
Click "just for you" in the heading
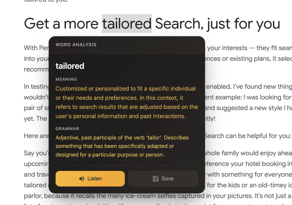[x=244, y=24]
